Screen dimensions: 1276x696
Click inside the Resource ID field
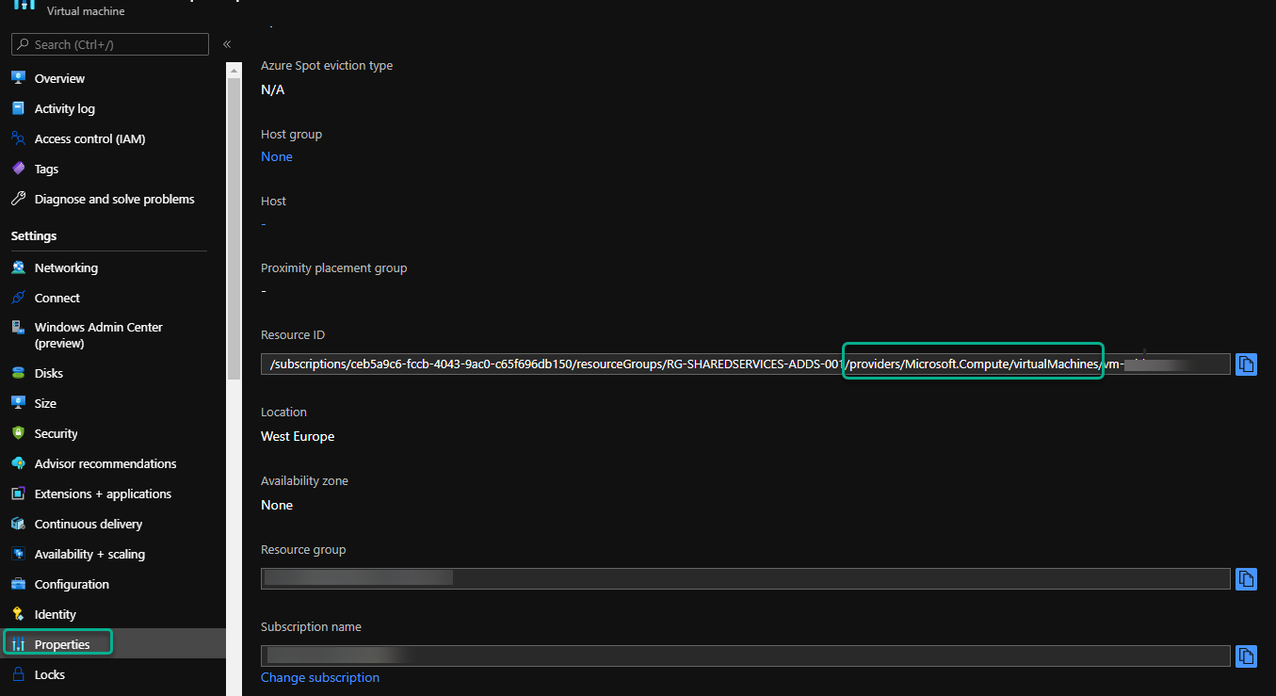(745, 364)
